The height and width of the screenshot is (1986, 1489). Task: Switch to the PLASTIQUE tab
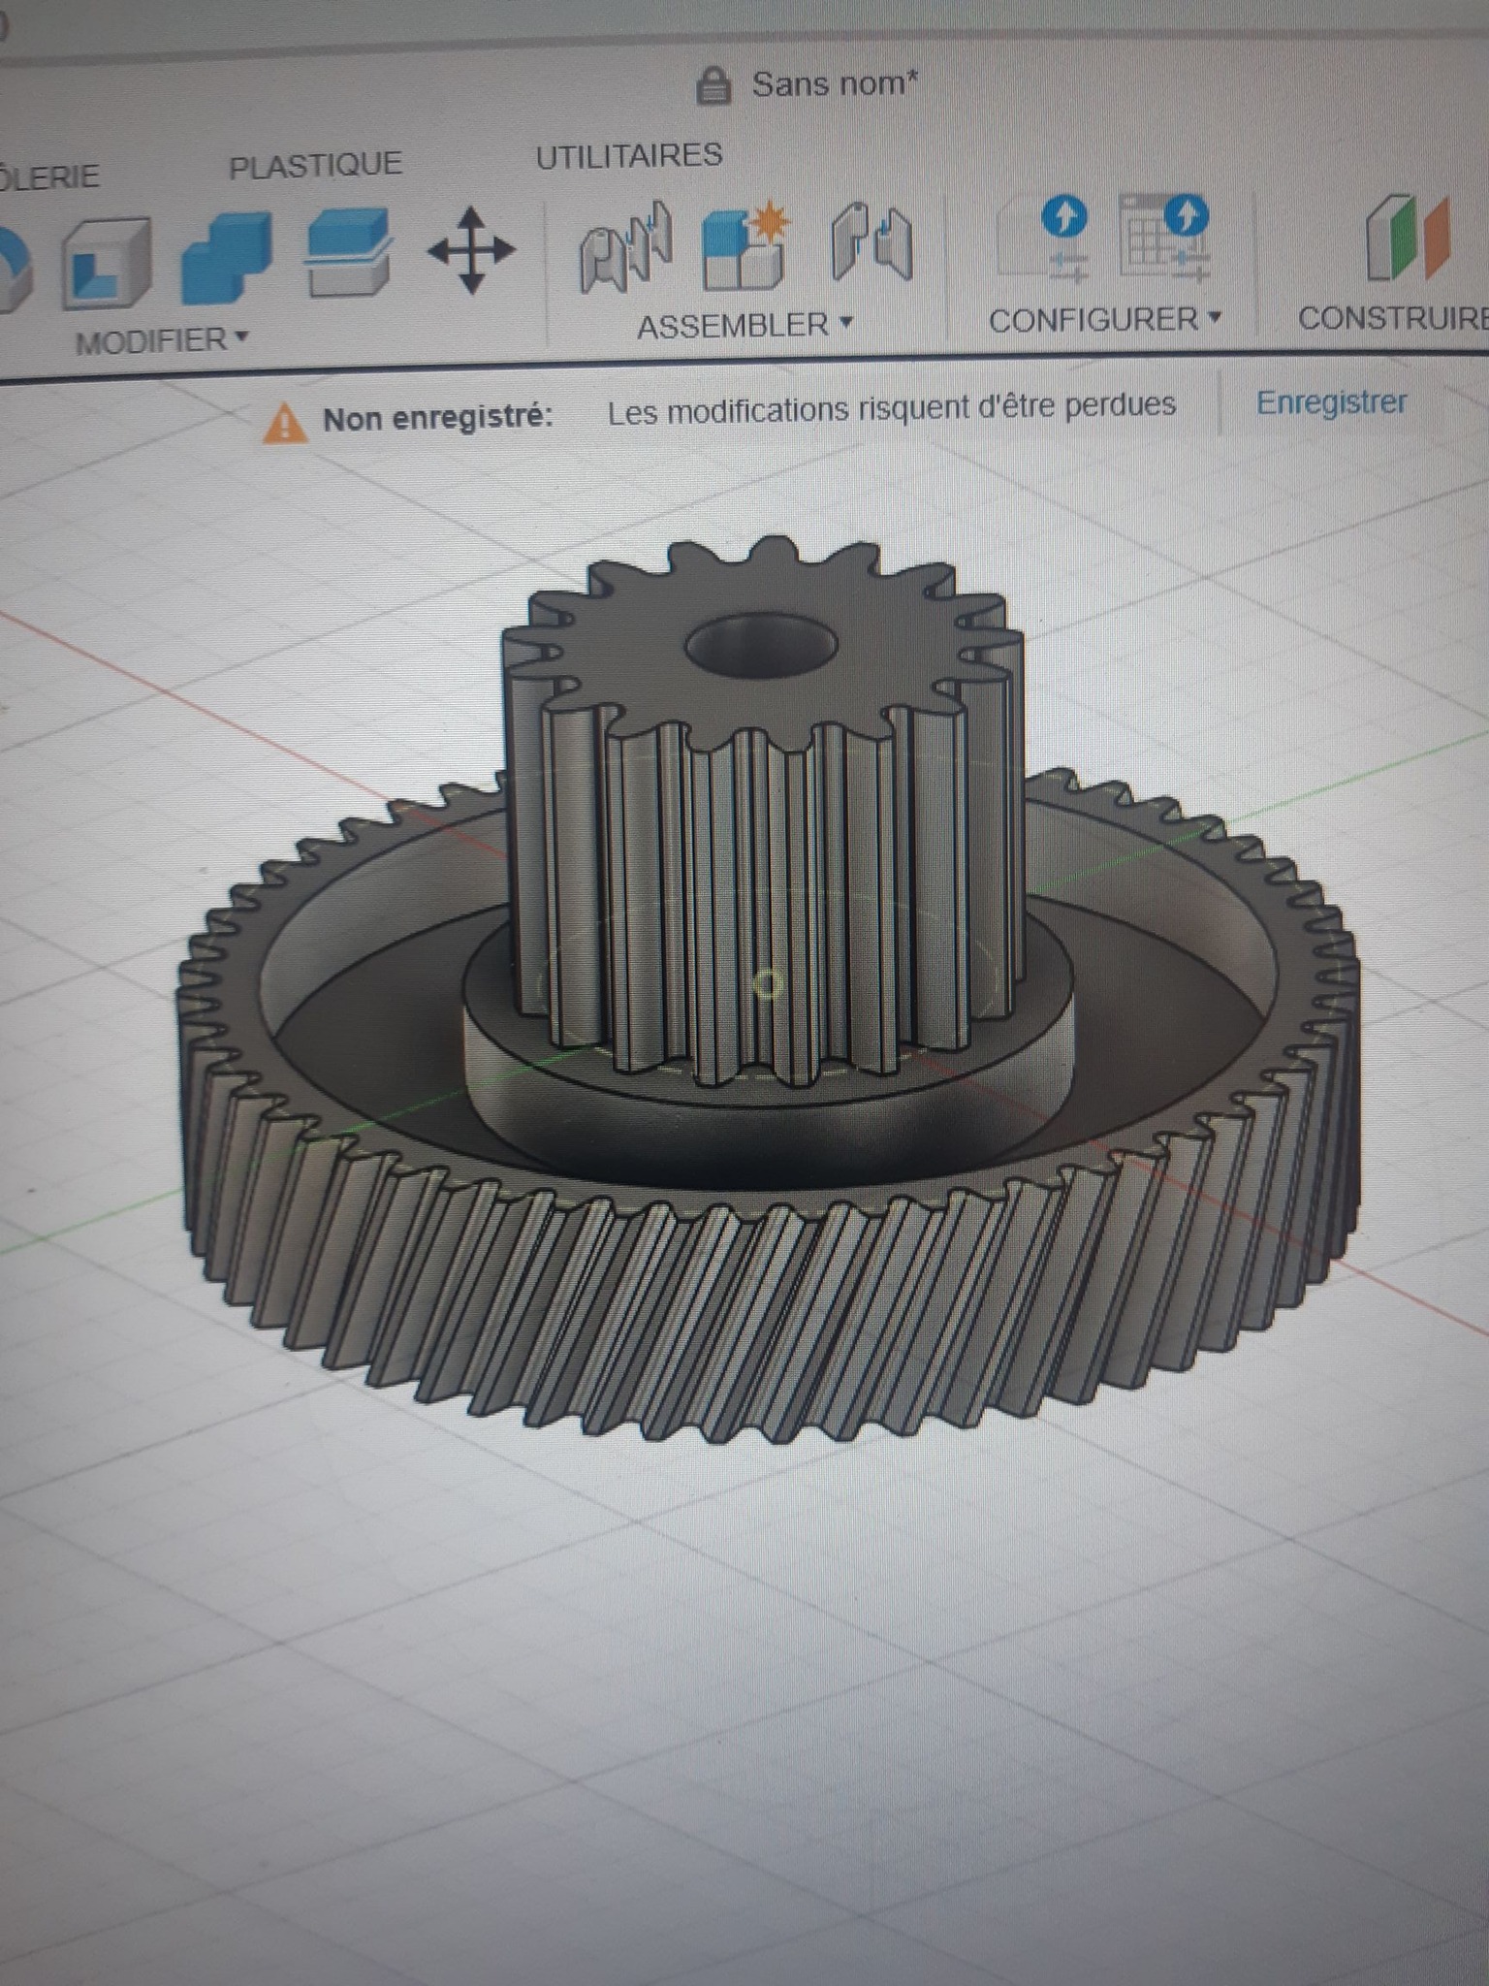[x=315, y=166]
